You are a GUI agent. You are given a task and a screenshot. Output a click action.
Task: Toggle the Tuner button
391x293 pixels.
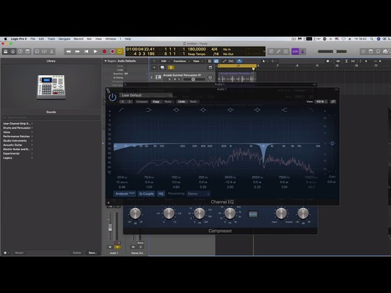click(x=279, y=51)
